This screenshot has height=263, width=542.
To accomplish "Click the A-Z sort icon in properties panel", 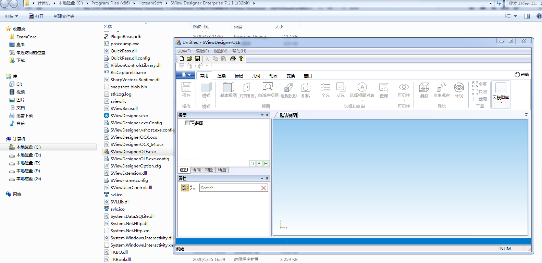I will [193, 188].
